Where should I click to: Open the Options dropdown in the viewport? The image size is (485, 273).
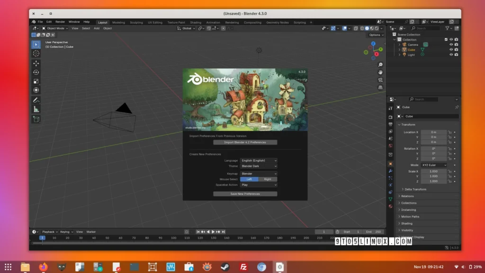[x=376, y=35]
